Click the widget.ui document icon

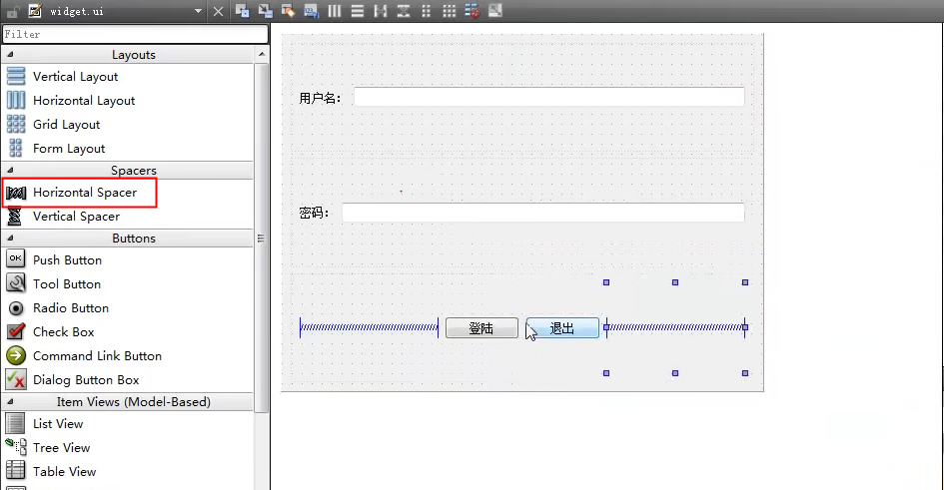pyautogui.click(x=36, y=11)
